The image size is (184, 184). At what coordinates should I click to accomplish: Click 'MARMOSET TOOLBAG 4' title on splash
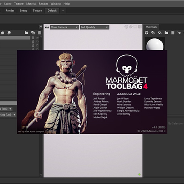coord(127,83)
